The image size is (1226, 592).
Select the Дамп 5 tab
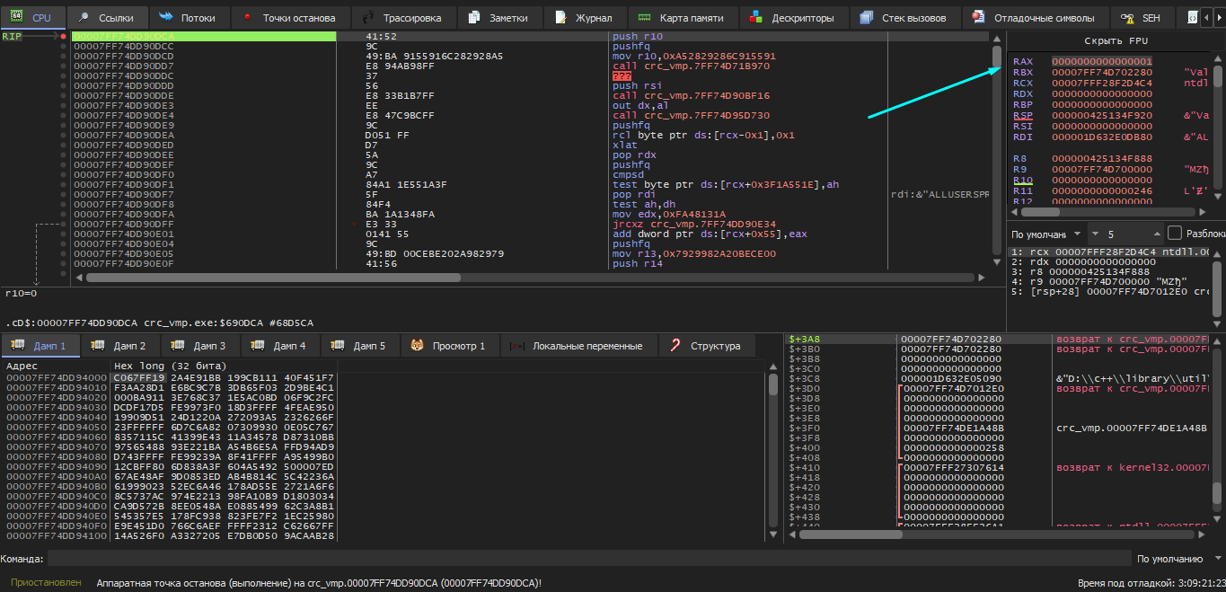coord(359,346)
